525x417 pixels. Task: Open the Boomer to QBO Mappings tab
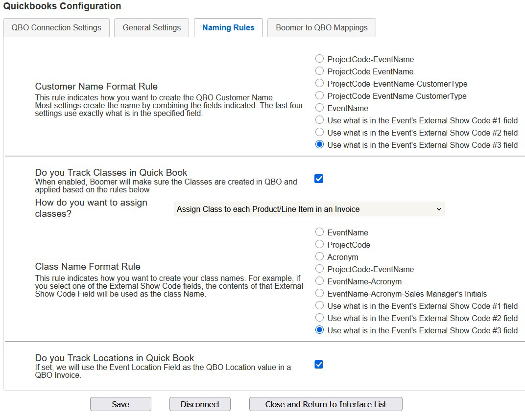pyautogui.click(x=322, y=27)
